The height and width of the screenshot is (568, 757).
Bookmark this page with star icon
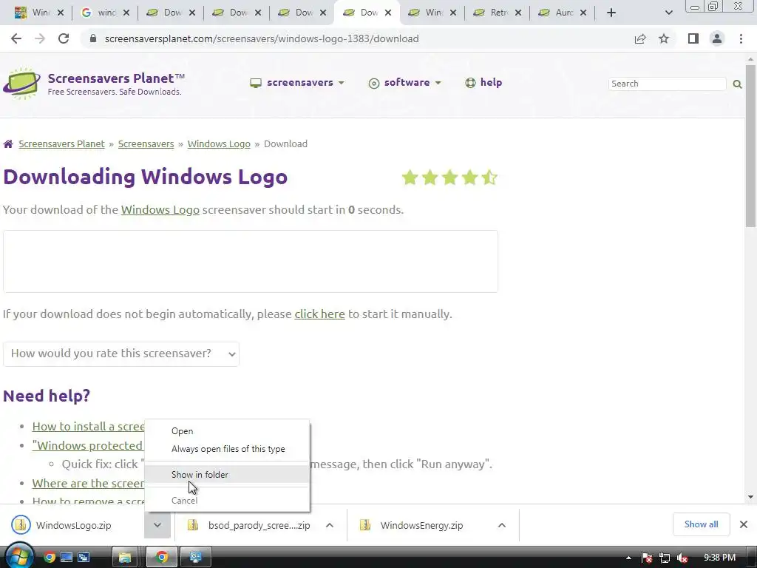pos(664,38)
